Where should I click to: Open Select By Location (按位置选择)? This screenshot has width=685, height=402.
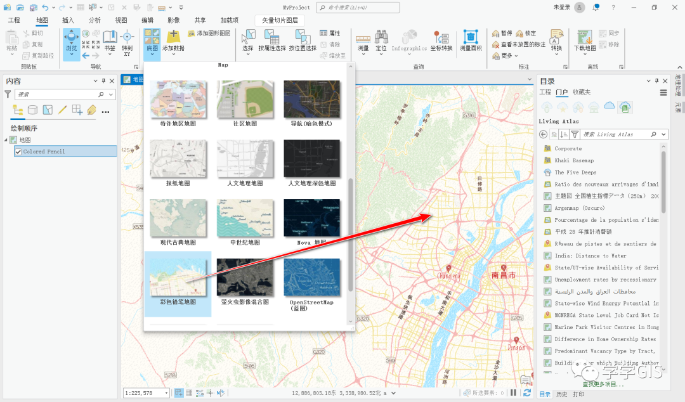[x=303, y=40]
